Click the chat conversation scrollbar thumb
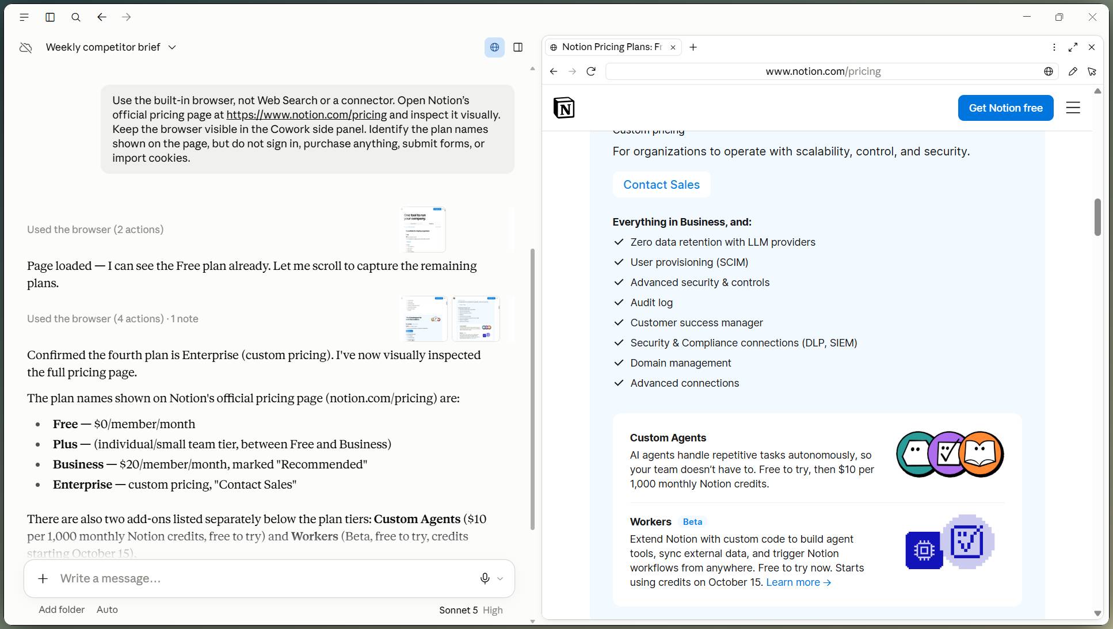 pos(532,389)
